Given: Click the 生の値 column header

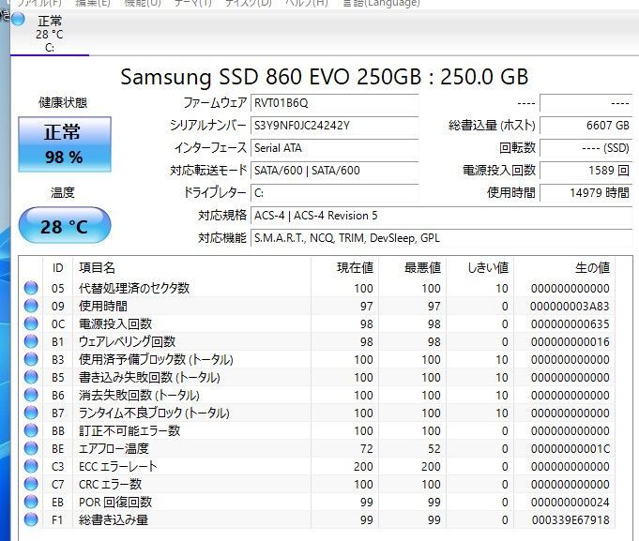Looking at the screenshot, I should pyautogui.click(x=565, y=267).
